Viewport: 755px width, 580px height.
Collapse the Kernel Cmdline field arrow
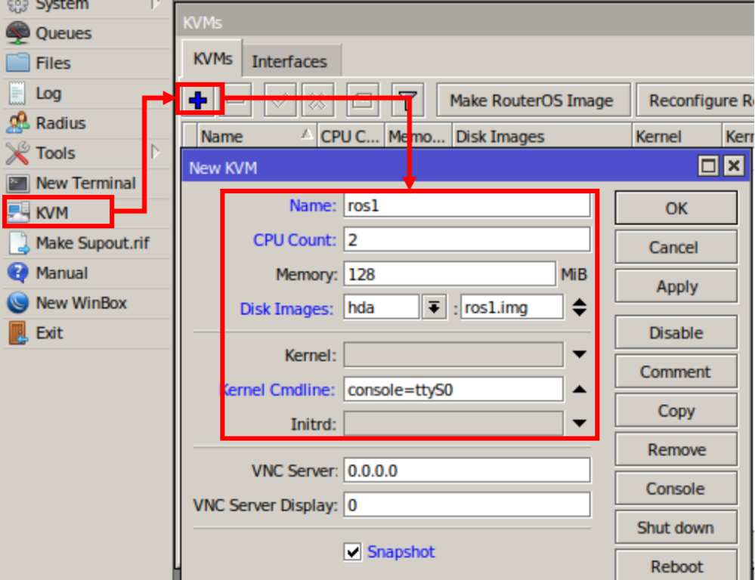coord(579,389)
